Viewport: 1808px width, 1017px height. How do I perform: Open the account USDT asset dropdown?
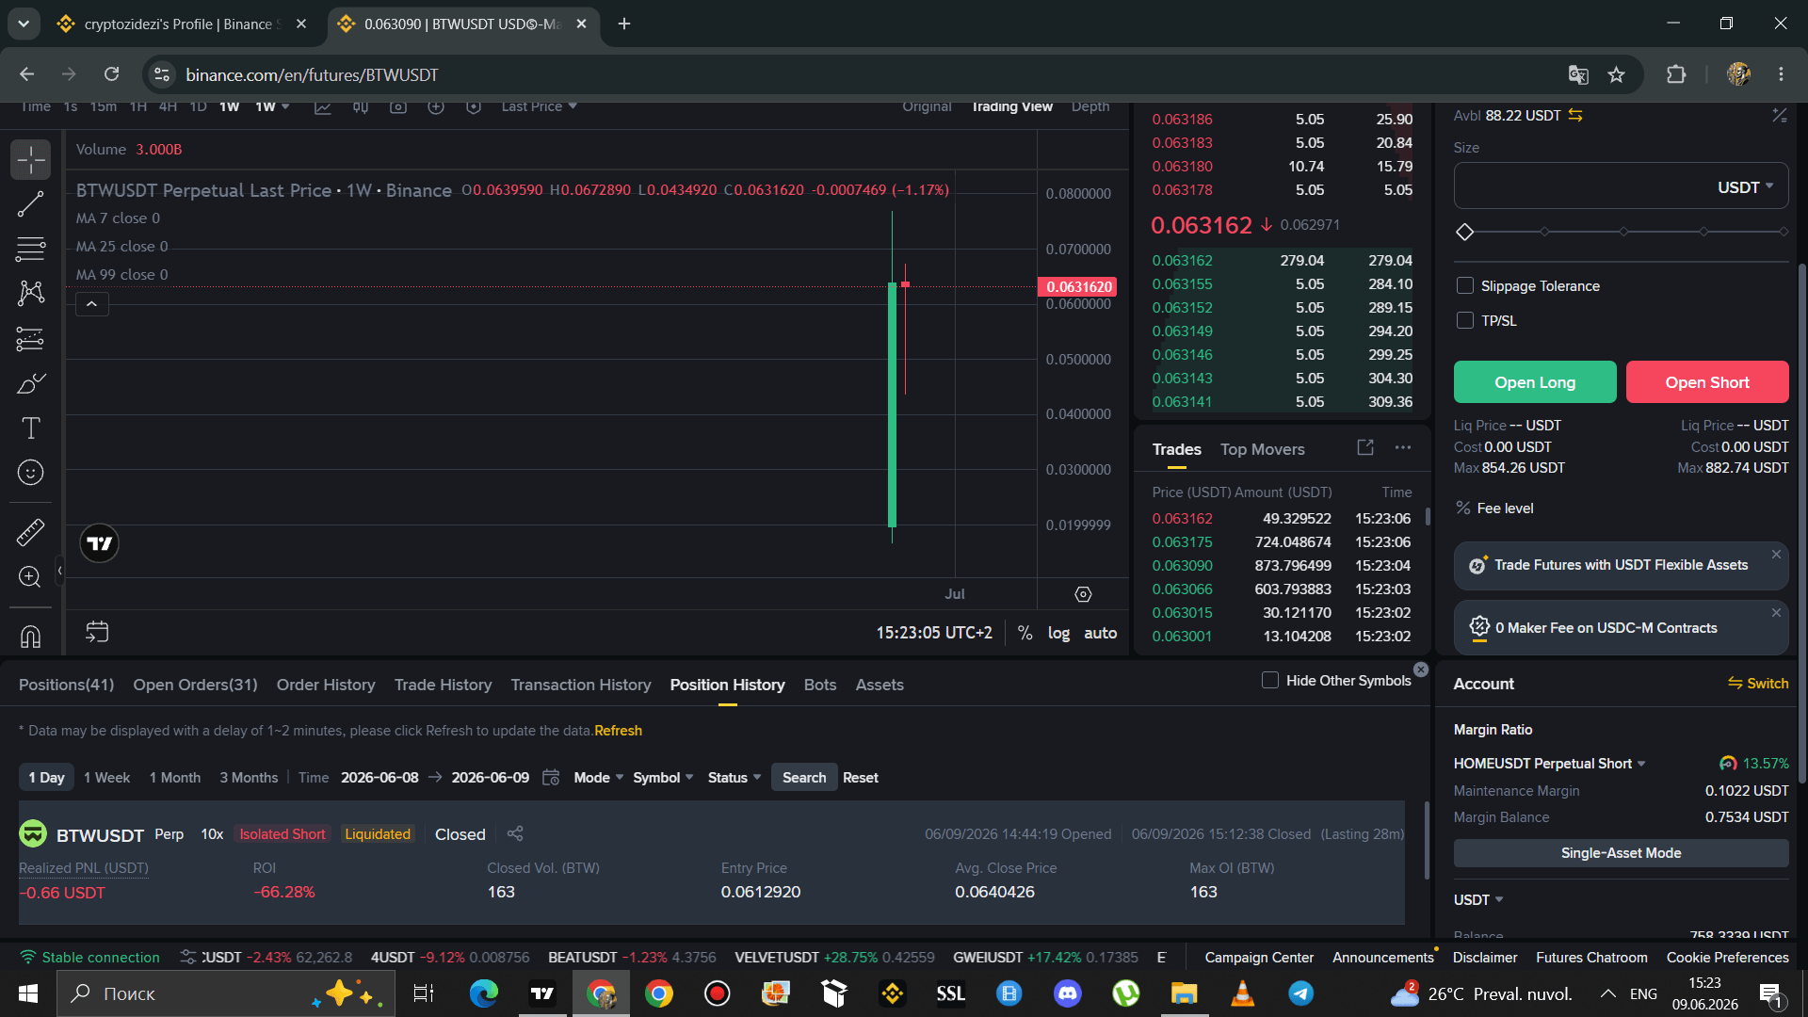click(x=1477, y=899)
